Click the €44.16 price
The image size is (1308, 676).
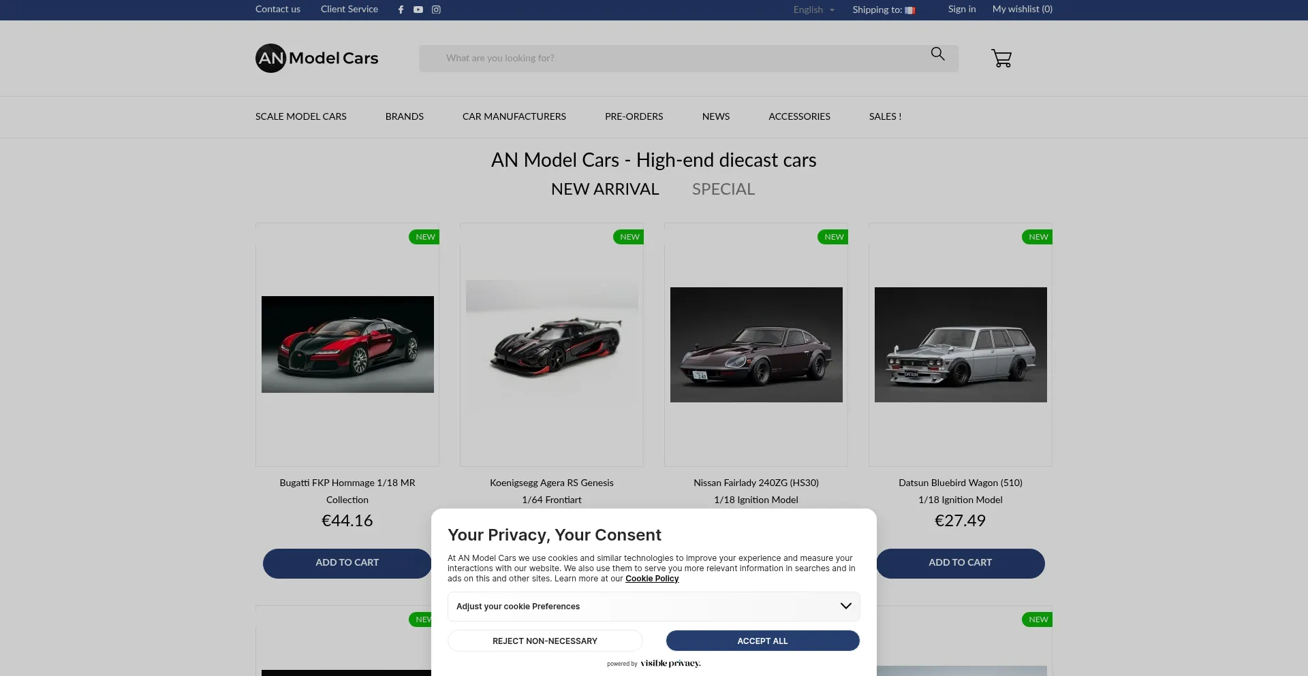(x=347, y=521)
